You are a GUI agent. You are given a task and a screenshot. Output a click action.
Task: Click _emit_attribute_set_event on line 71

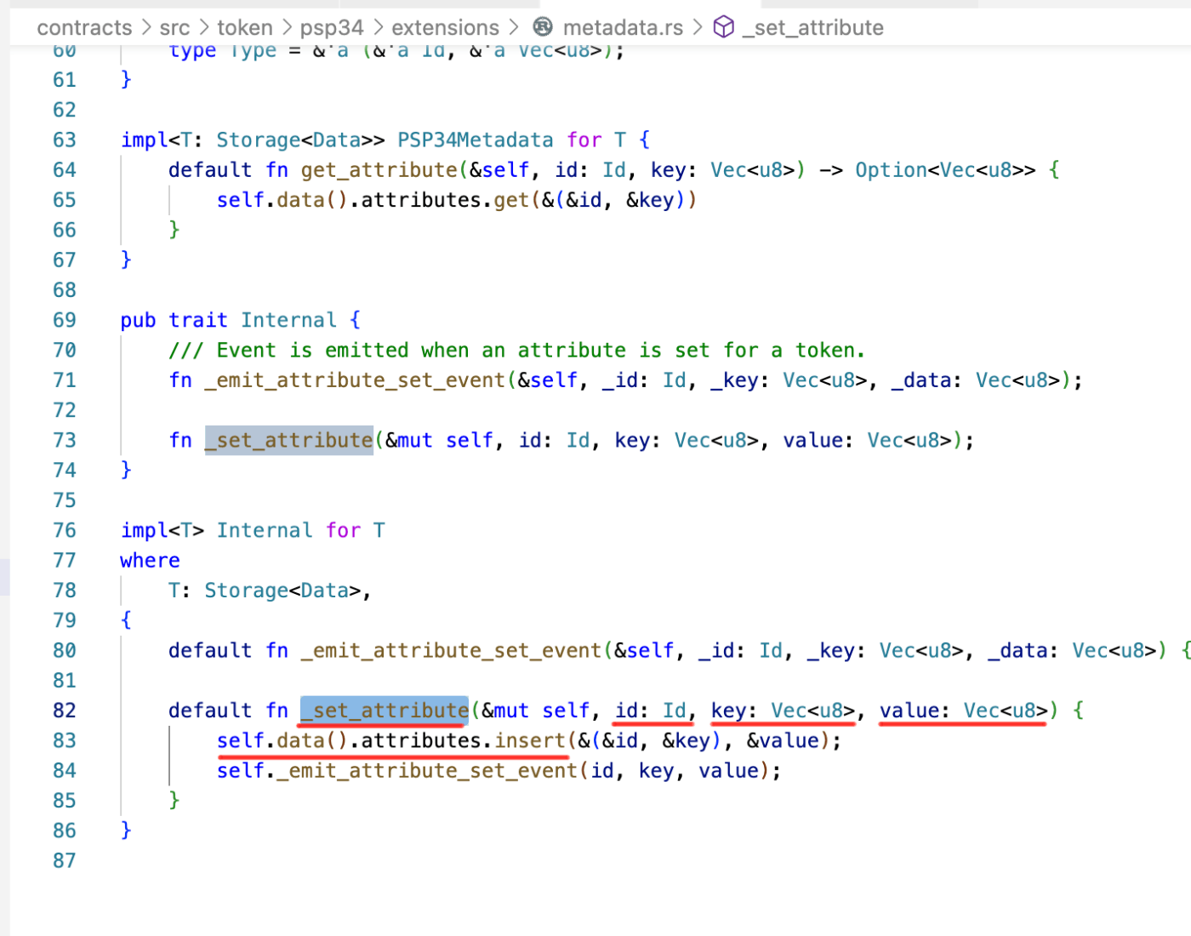tap(355, 380)
